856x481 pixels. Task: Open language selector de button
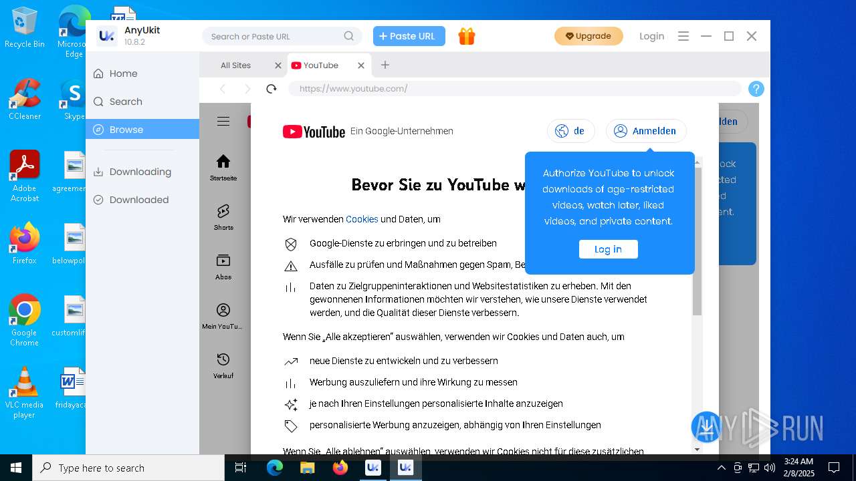(571, 131)
